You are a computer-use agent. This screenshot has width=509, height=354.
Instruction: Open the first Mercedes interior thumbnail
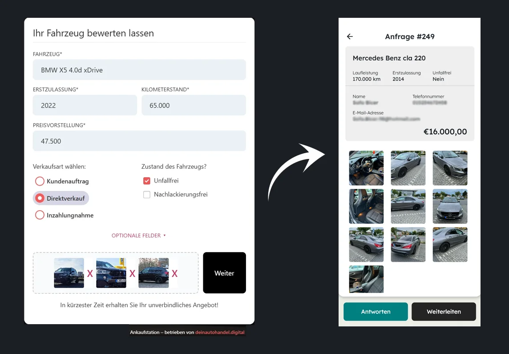point(366,168)
